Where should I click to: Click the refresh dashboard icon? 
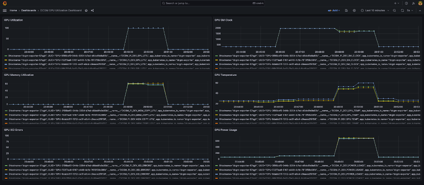(402, 10)
